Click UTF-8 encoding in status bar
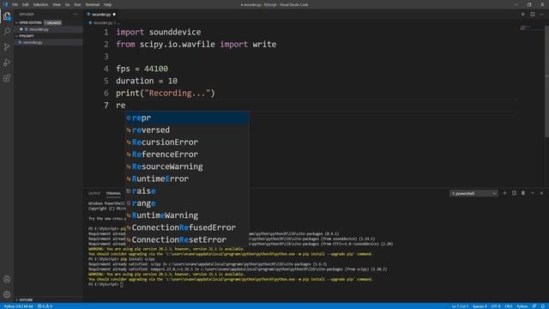The height and width of the screenshot is (309, 549). pyautogui.click(x=496, y=306)
